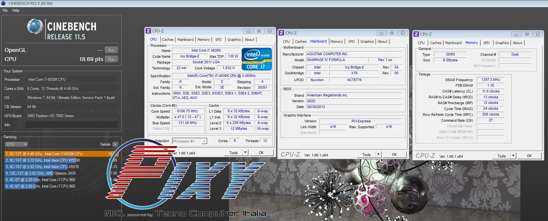The width and height of the screenshot is (548, 221).
Task: Expand Tools dropdown arrow in Mainboard CPU-Z window
Action: [379, 155]
